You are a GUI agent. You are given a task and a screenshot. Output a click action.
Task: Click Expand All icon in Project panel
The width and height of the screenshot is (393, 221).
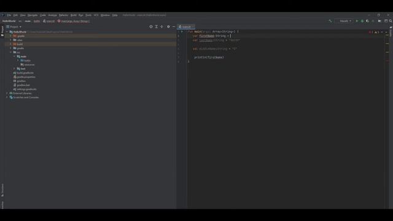[x=156, y=26]
